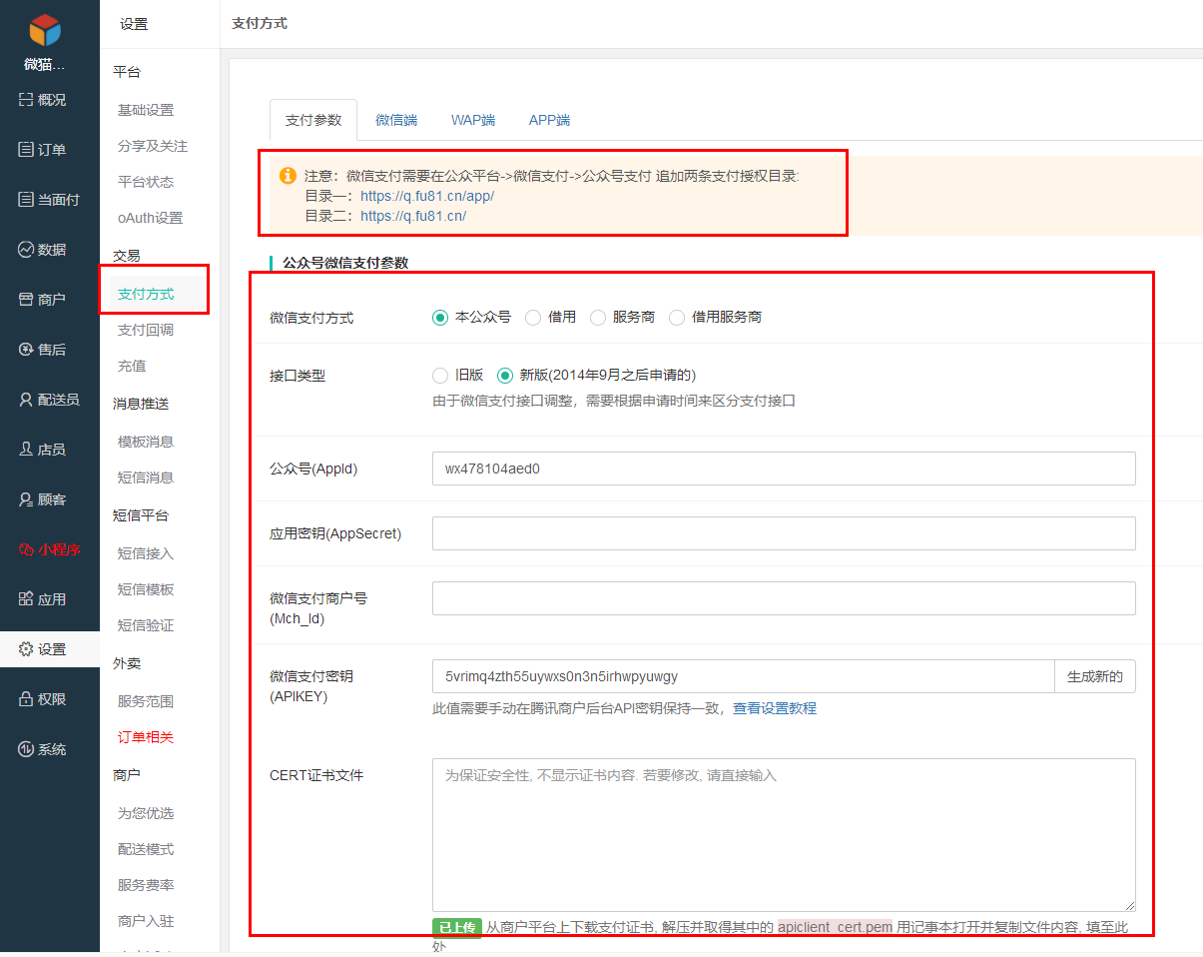Open 短信验证 in settings menu
This screenshot has width=1203, height=957.
click(146, 625)
